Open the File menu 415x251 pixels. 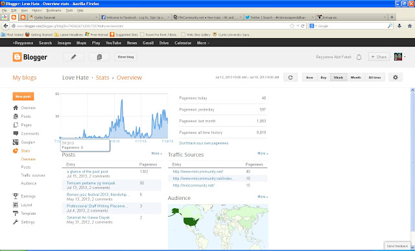(5, 10)
